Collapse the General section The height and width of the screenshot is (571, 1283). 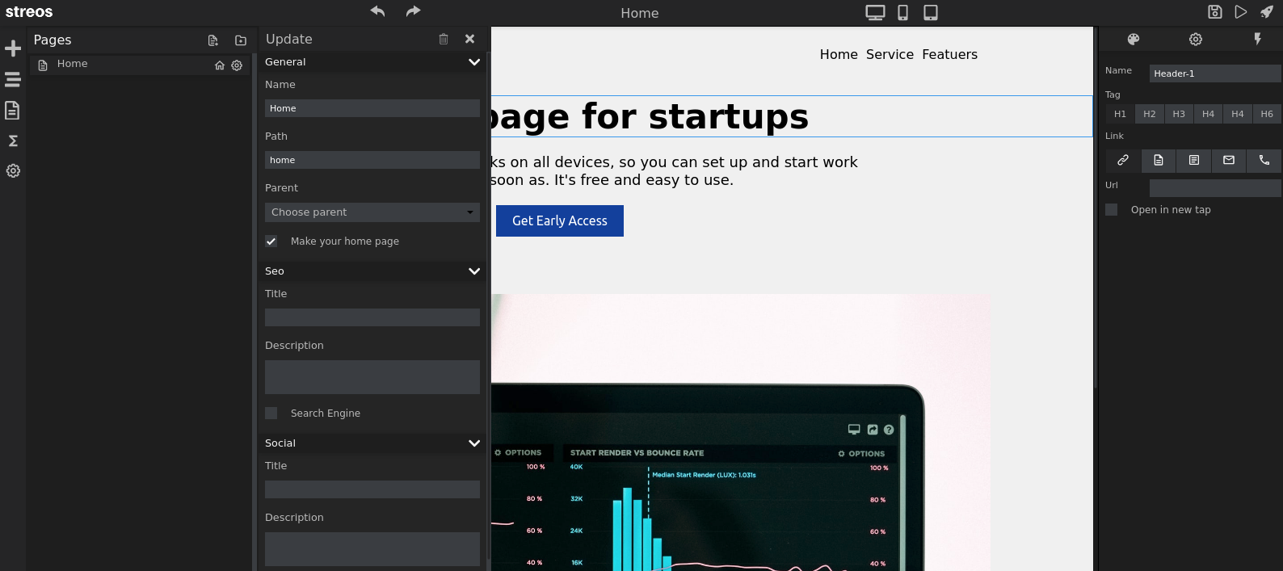(474, 62)
